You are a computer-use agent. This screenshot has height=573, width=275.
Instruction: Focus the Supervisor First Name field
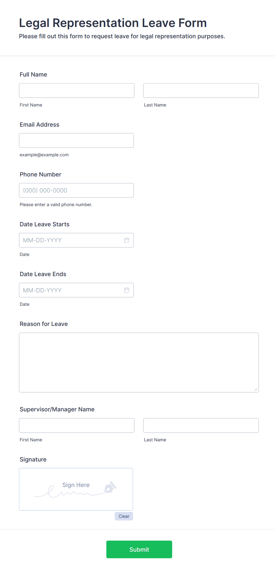77,425
